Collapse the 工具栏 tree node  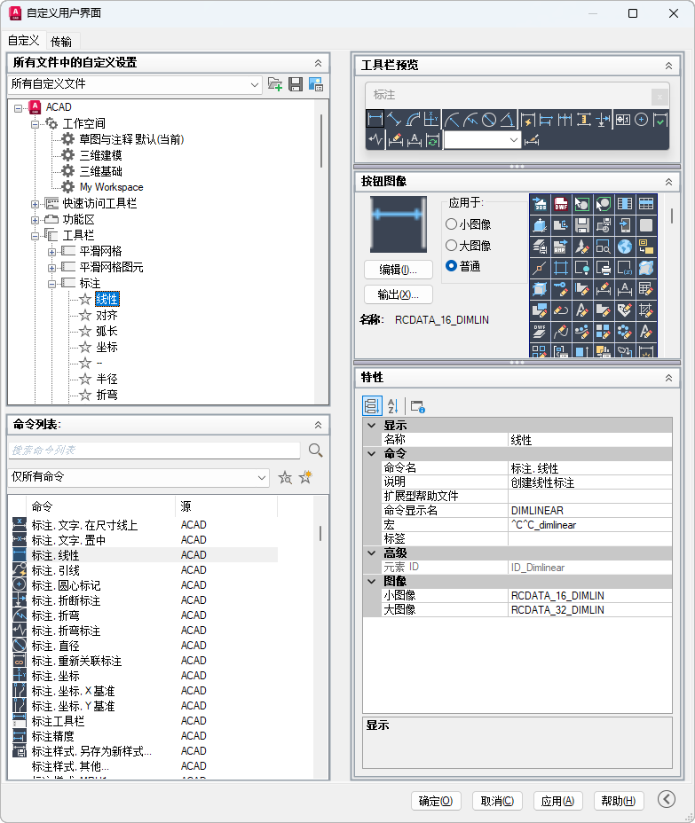coord(35,236)
